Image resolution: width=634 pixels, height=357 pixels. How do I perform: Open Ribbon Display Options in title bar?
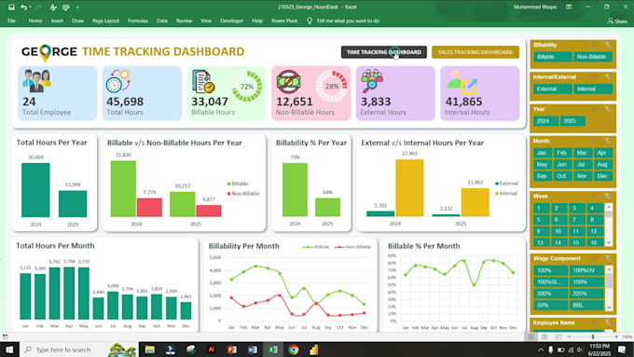coord(569,7)
